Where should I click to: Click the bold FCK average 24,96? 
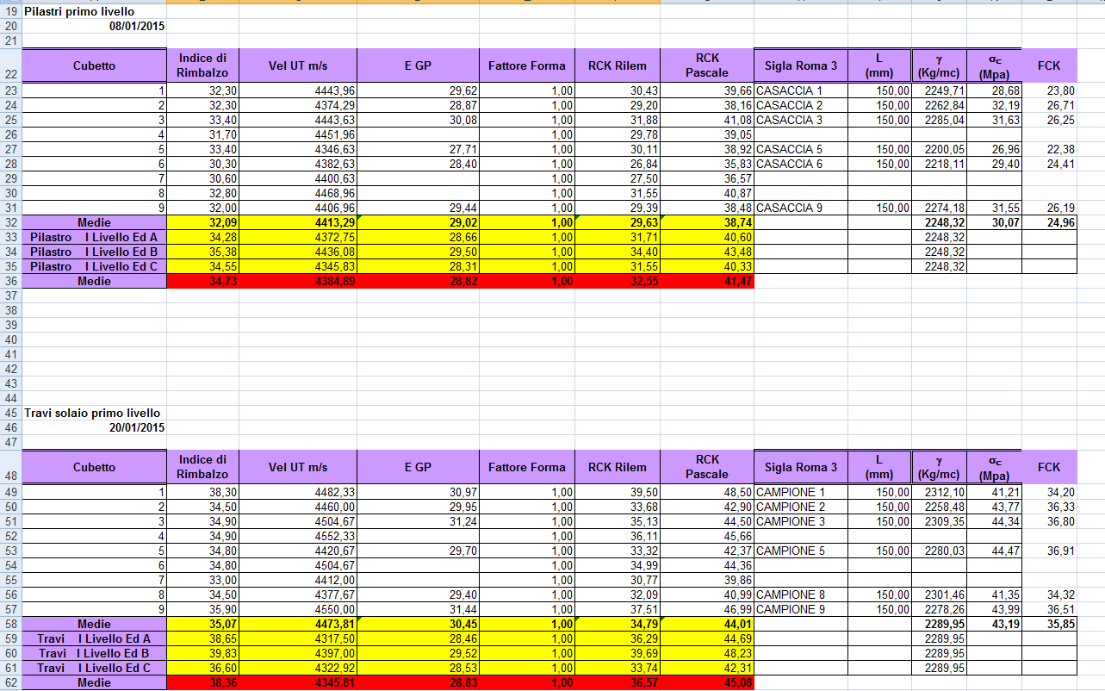point(1049,222)
